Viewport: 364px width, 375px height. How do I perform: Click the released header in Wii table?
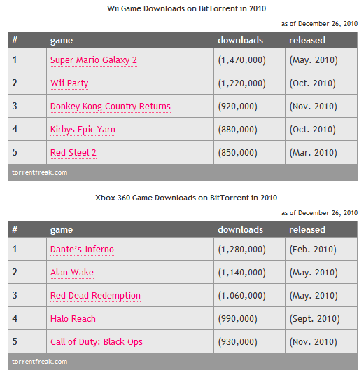(307, 40)
